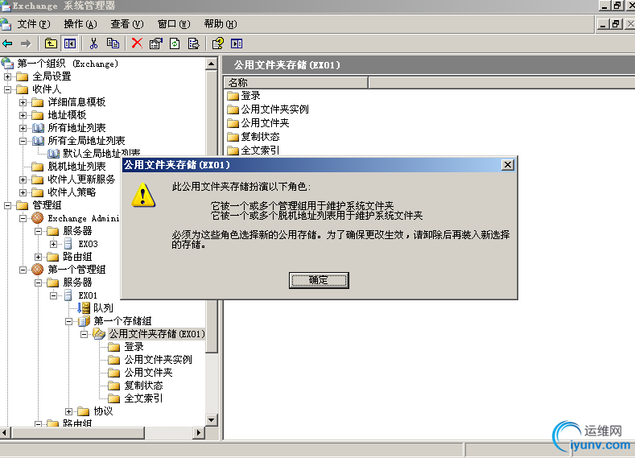
Task: Open the 帮助(H) menu
Action: click(221, 24)
